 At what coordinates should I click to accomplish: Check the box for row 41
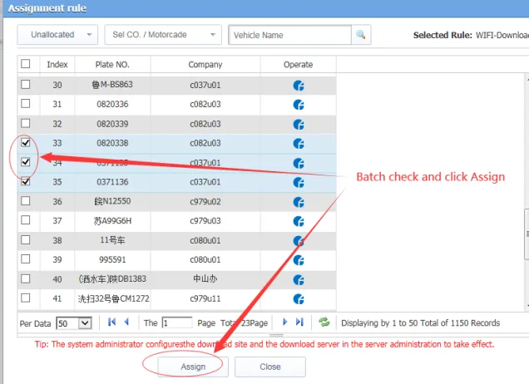click(26, 298)
